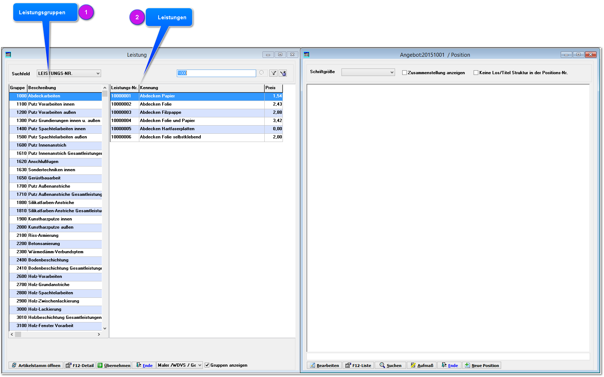Select service Abdecken Folie selbstklebend
Image resolution: width=604 pixels, height=377 pixels.
pos(196,137)
